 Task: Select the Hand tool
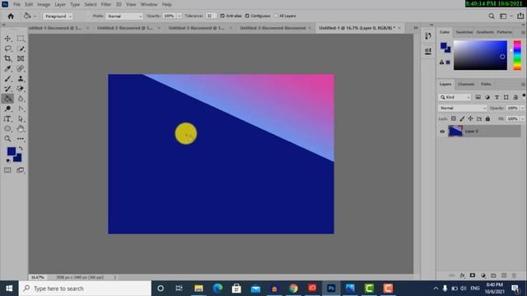[21, 129]
